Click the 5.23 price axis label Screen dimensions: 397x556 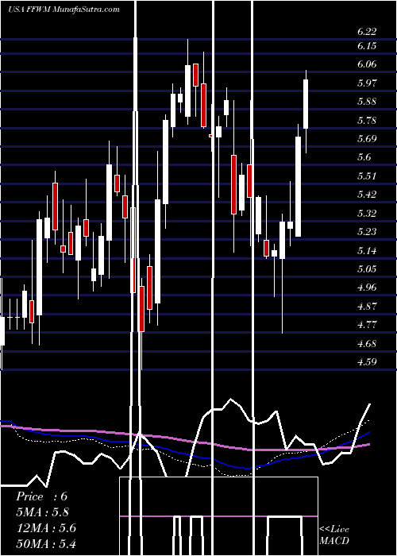pos(366,232)
